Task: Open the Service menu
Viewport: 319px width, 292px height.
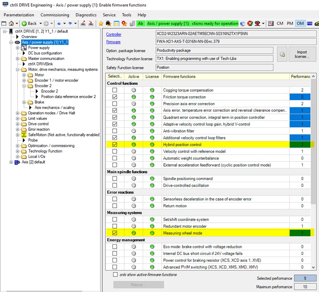Action: (109, 15)
